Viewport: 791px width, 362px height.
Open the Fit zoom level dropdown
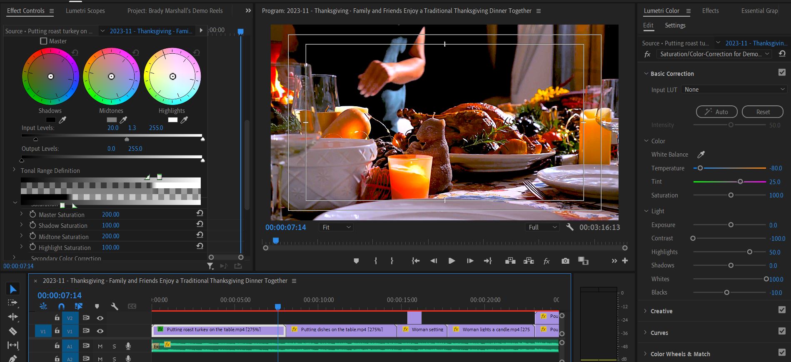pos(336,227)
